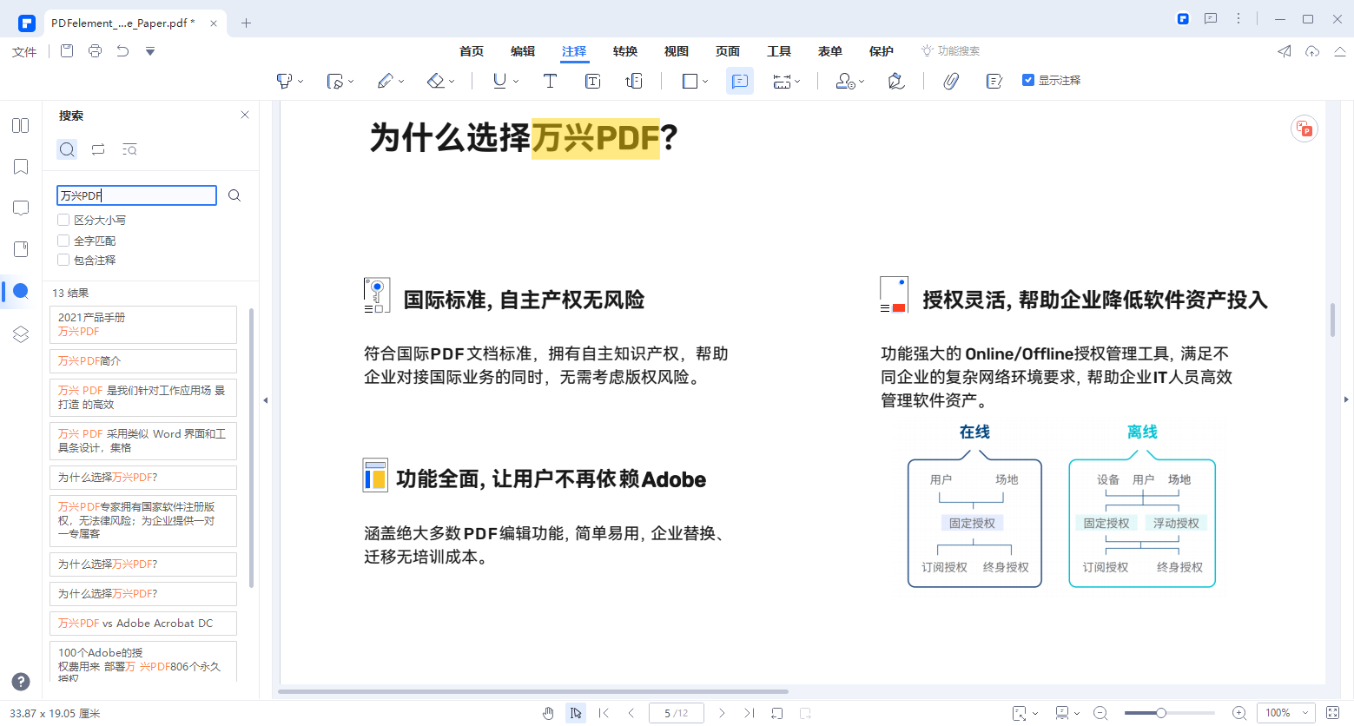
Task: Enable the 区分大小写 search option
Action: pos(63,220)
